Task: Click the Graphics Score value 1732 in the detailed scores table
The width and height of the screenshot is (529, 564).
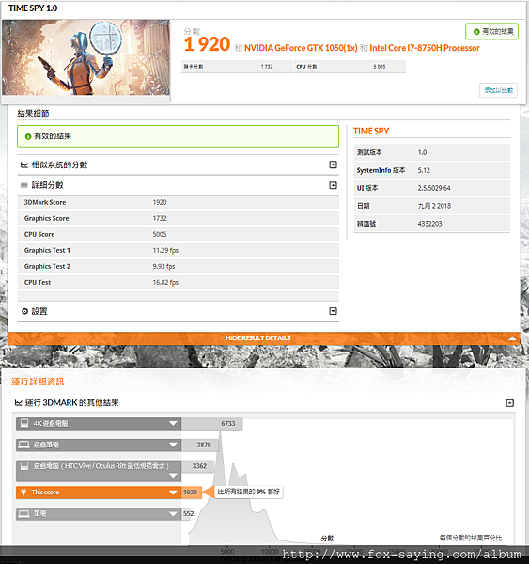Action: tap(160, 219)
